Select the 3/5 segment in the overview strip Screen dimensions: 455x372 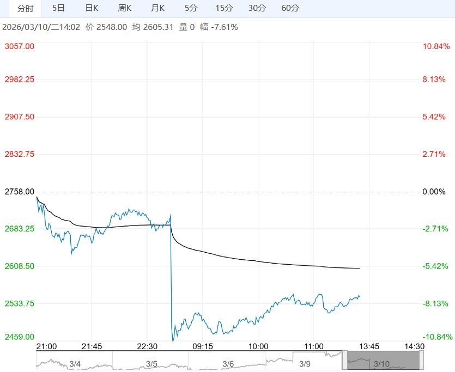pos(151,363)
